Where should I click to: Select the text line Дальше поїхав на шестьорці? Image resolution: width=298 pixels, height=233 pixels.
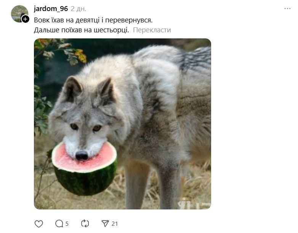pos(82,30)
